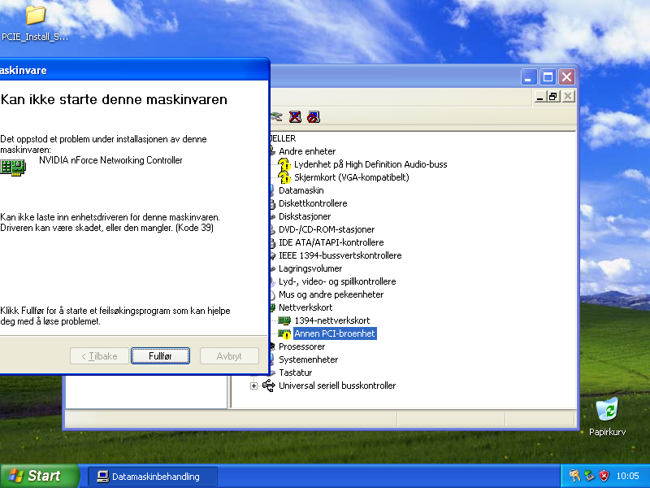Select Mus og andre pekeenheter category
650x488 pixels.
pyautogui.click(x=331, y=294)
